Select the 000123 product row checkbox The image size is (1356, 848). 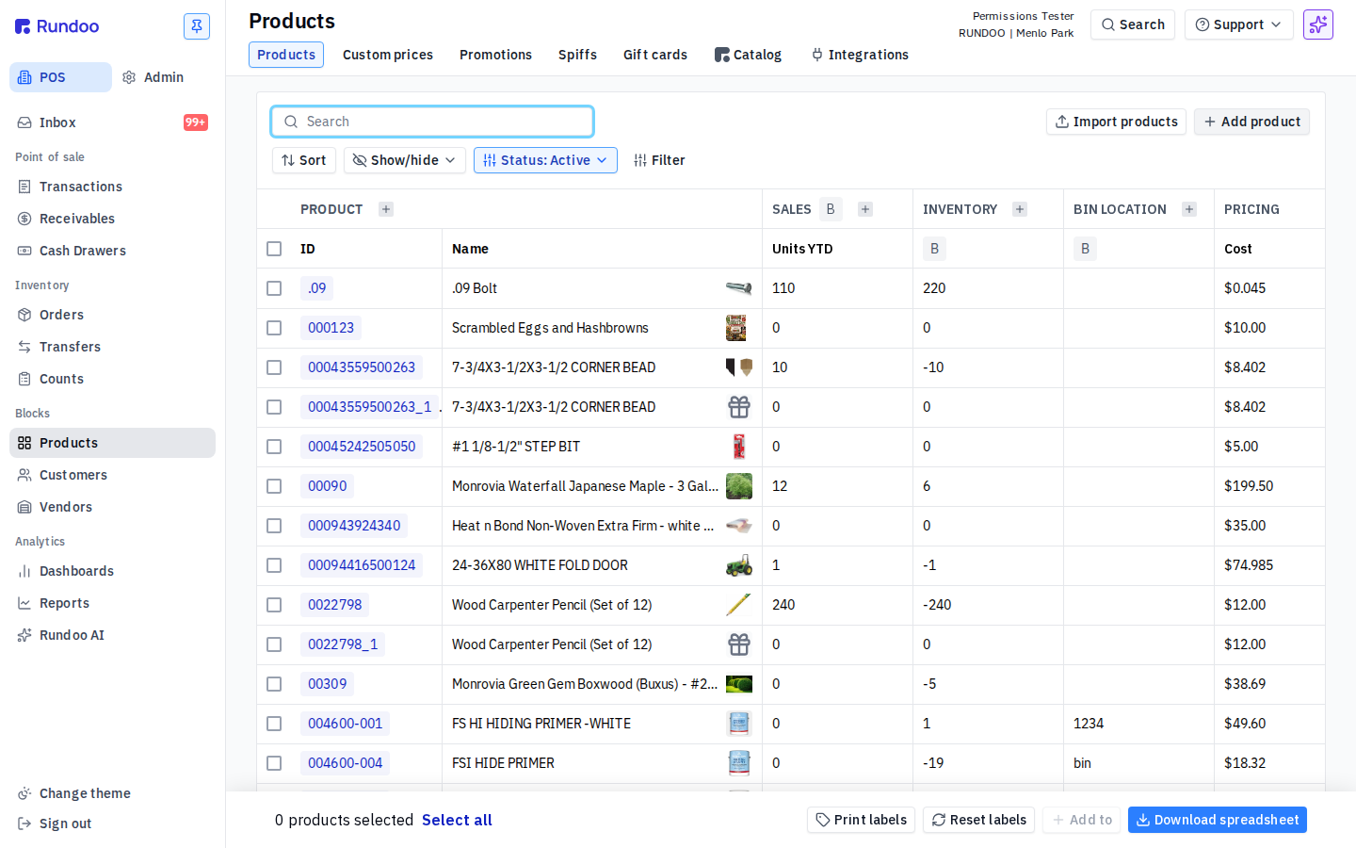(274, 328)
